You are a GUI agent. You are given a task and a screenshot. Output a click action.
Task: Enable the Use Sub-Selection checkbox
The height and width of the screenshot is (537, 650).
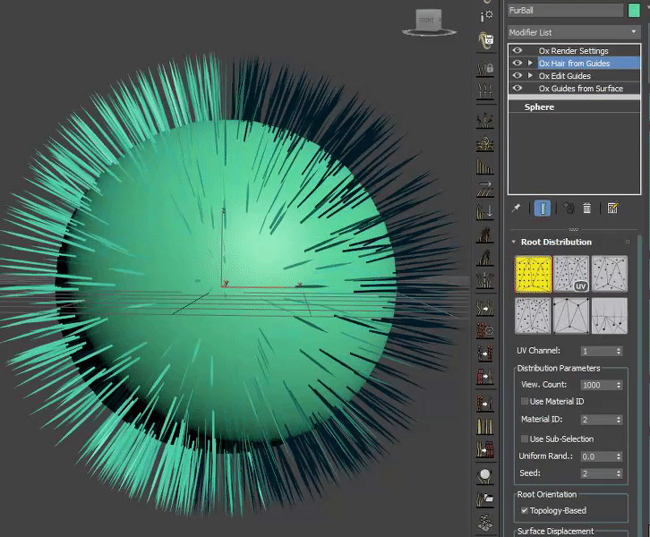pyautogui.click(x=525, y=439)
